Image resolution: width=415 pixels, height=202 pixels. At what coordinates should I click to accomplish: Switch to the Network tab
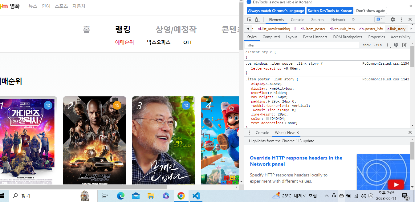(x=338, y=19)
